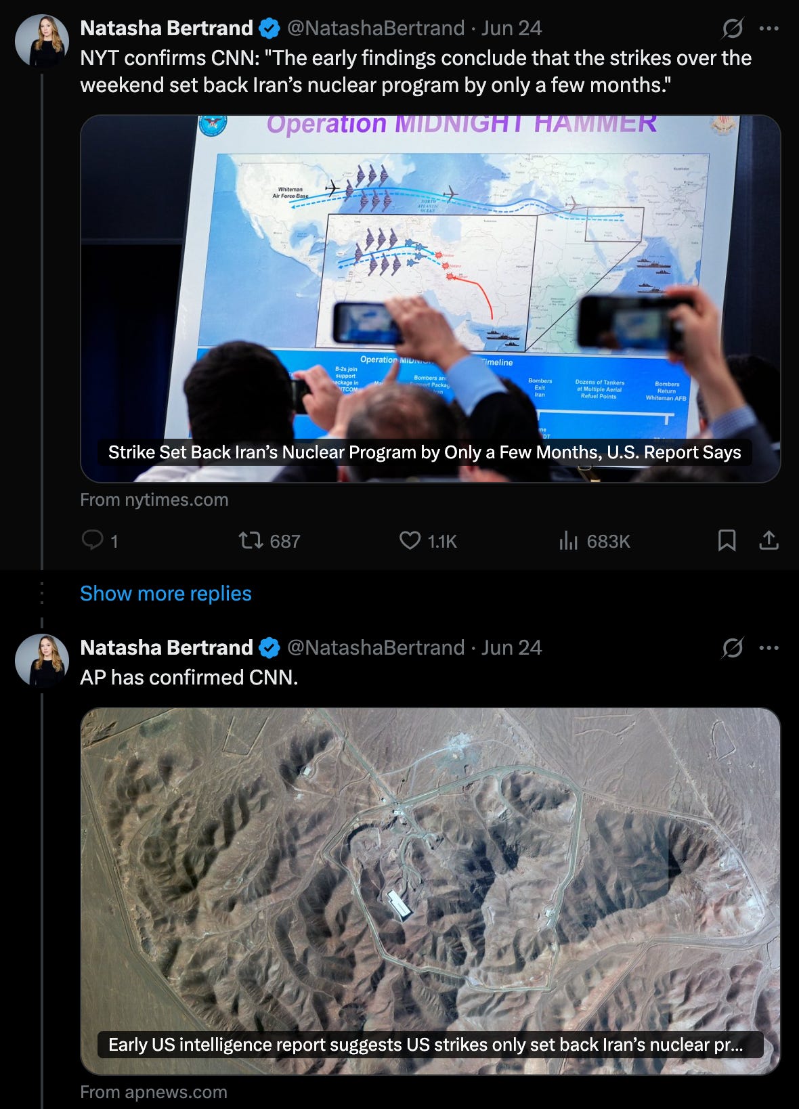Open the AP satellite image article card
The height and width of the screenshot is (1109, 799).
(431, 891)
